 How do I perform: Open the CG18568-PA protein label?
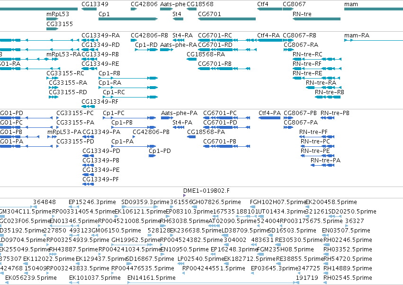point(206,132)
